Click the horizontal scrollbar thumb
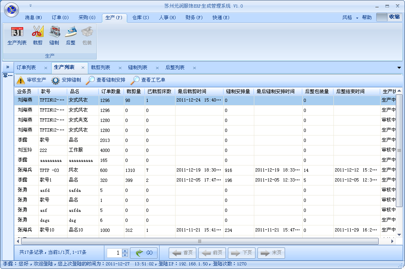 (200, 241)
